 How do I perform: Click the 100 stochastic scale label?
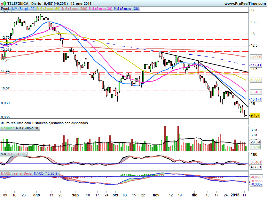point(254,155)
